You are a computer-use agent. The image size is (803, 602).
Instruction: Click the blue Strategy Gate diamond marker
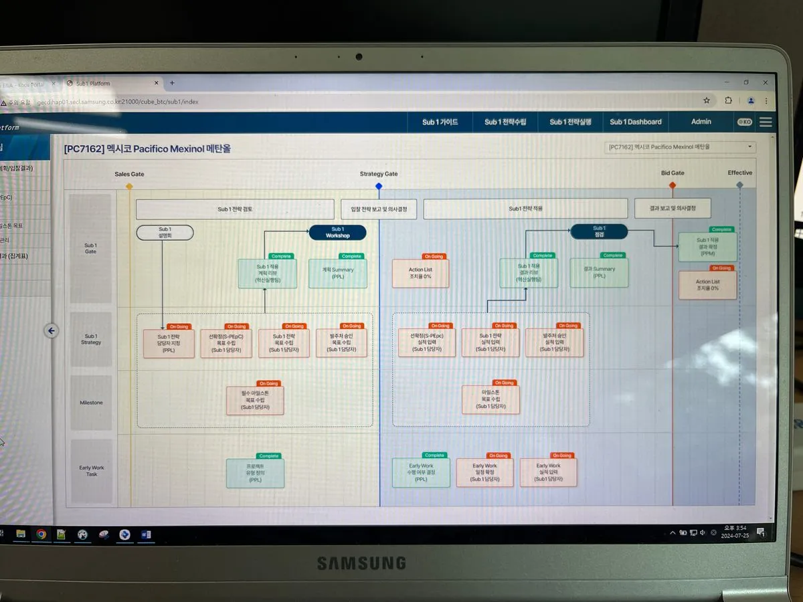tap(379, 186)
